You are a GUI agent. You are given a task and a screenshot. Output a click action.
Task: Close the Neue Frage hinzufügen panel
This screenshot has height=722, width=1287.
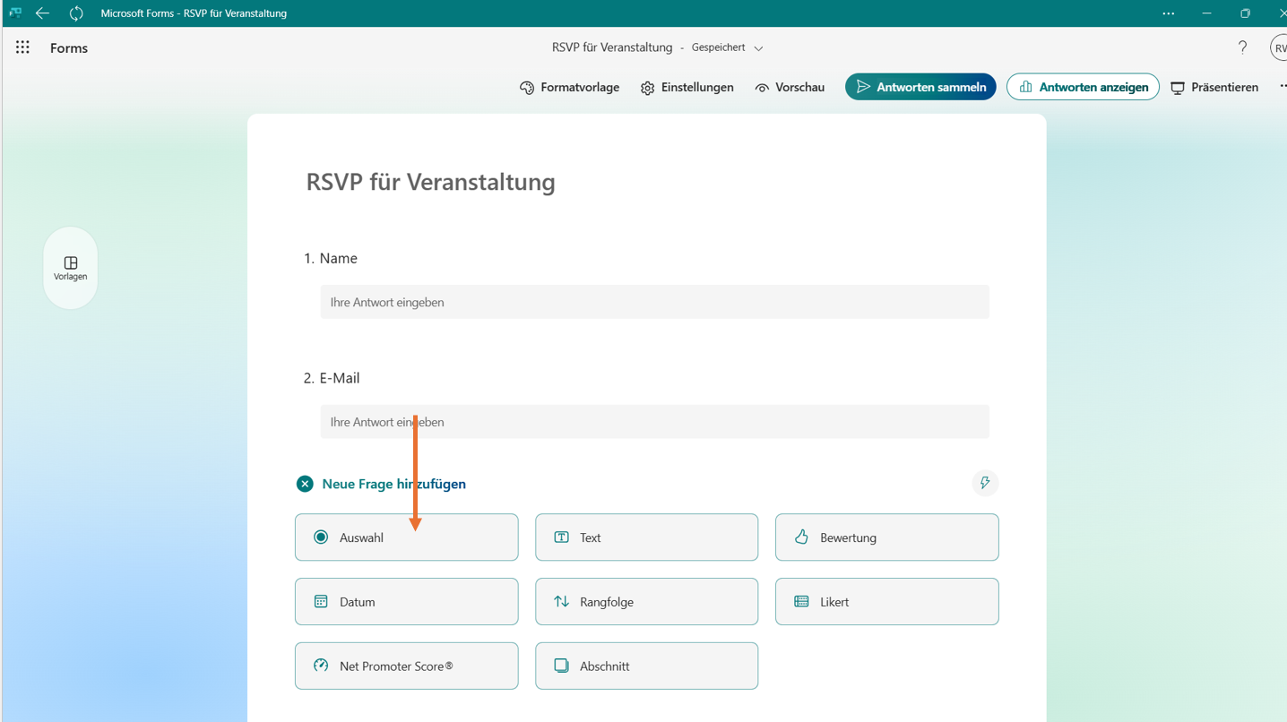305,484
